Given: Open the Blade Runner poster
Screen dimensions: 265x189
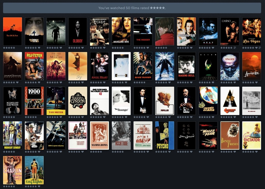Looking at the screenshot, I should 143,66.
